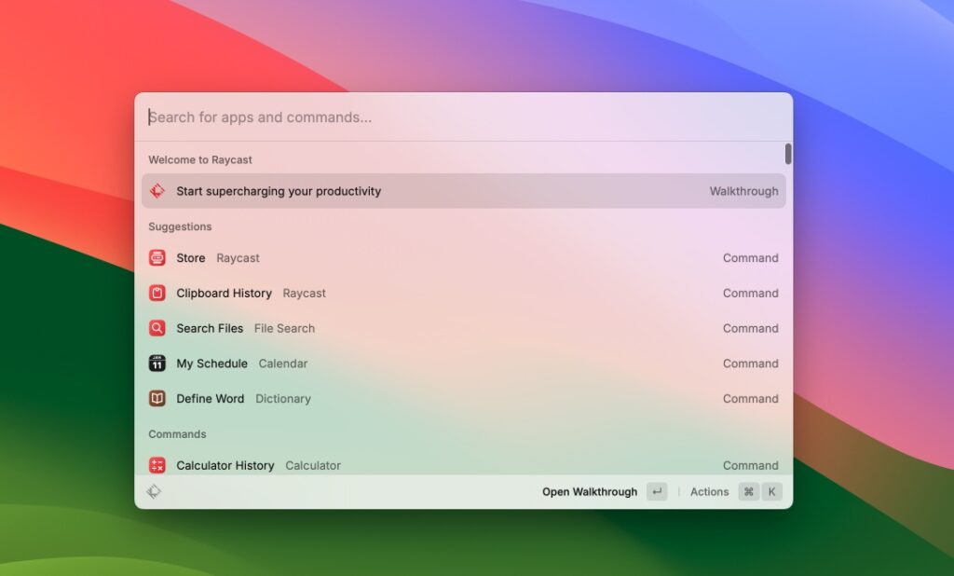
Task: Select Start supercharging your productivity walkthrough
Action: pyautogui.click(x=419, y=190)
